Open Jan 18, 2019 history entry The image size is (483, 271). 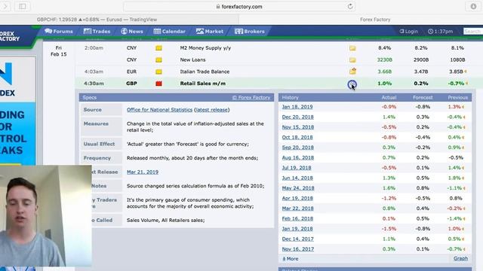[x=297, y=107]
